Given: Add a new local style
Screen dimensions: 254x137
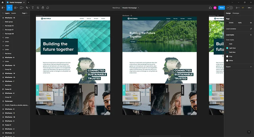Looking at the screenshot, I should click(x=251, y=35).
